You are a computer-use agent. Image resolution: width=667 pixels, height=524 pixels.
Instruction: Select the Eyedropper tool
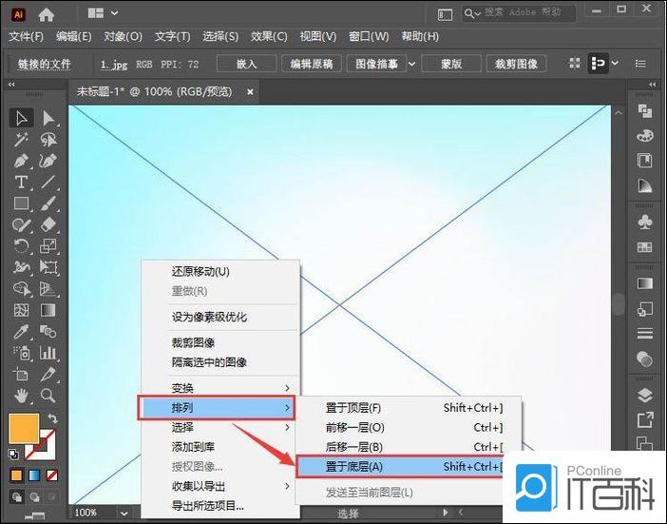click(21, 332)
